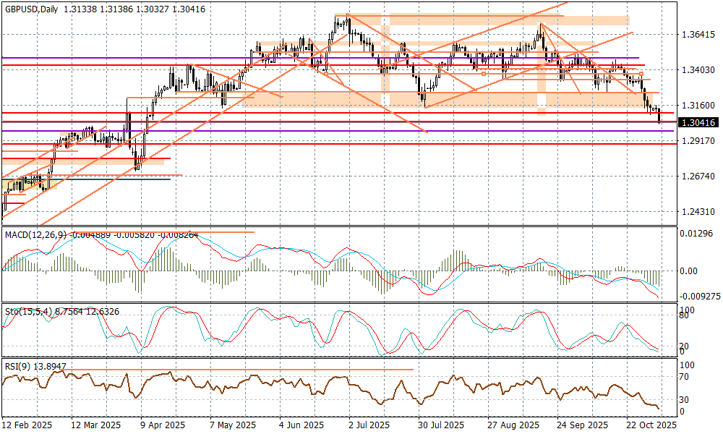This screenshot has height=434, width=723.
Task: Select the 27 Aug 2025 date label
Action: point(512,425)
